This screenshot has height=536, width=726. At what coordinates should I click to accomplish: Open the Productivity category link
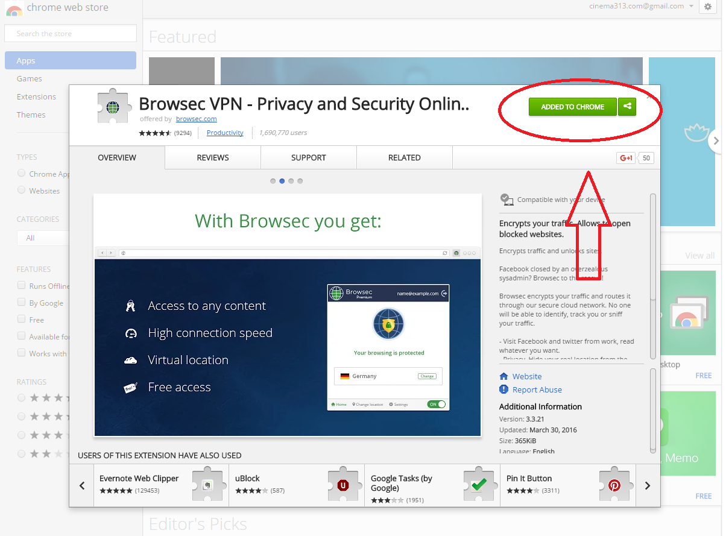pos(225,133)
